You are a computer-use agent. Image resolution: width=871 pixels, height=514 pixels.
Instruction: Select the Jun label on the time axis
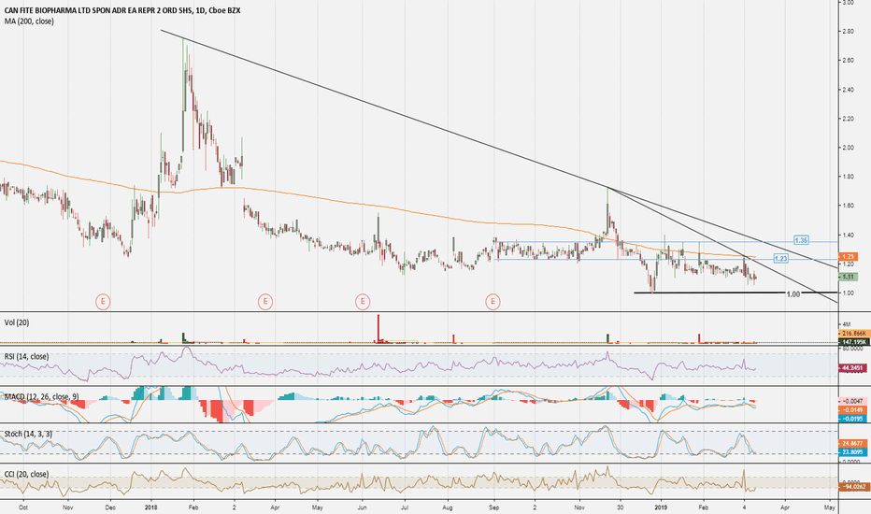363,507
